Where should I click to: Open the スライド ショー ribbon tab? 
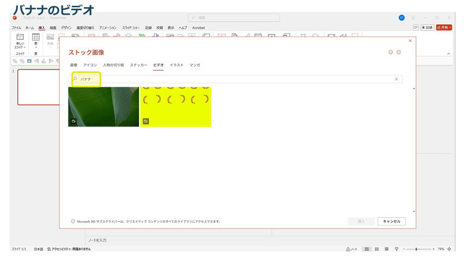pos(131,28)
